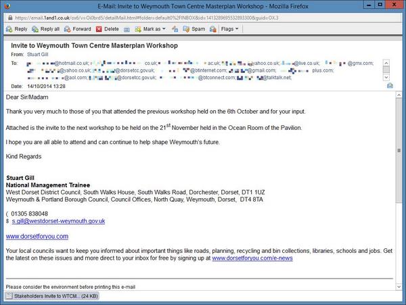The image size is (406, 305).
Task: Click the recipient list scrollbar thumb
Action: (x=386, y=70)
